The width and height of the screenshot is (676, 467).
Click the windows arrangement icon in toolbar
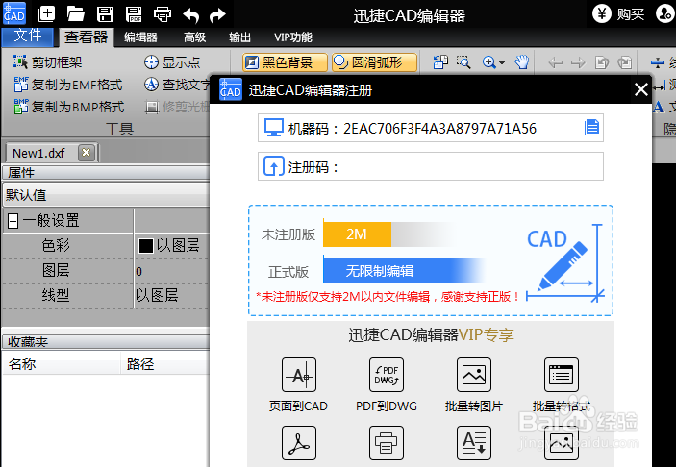tap(440, 62)
